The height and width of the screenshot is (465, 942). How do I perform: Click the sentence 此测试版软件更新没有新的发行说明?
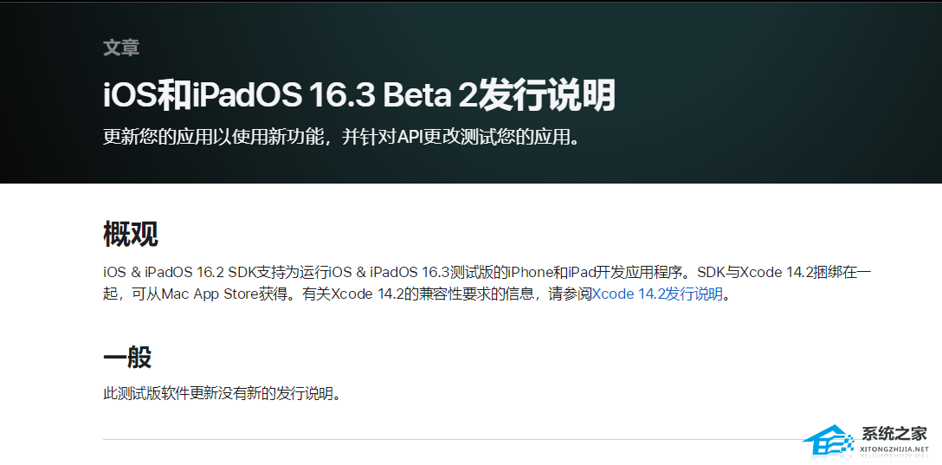tap(222, 394)
